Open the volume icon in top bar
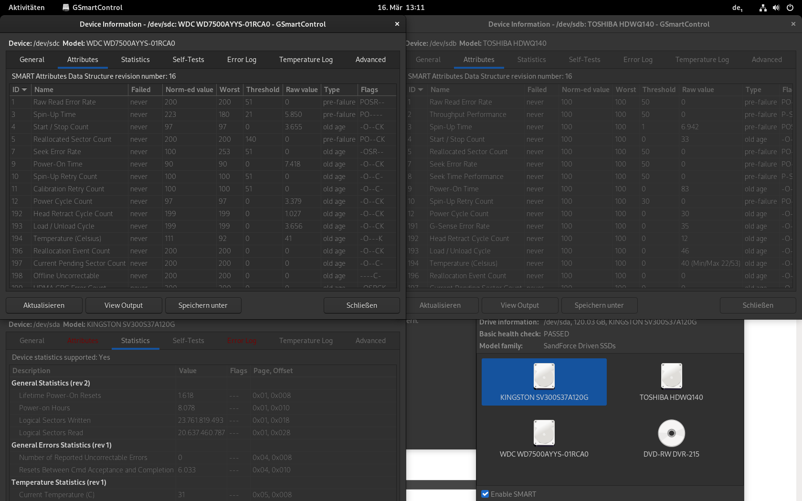The height and width of the screenshot is (501, 802). pos(776,8)
